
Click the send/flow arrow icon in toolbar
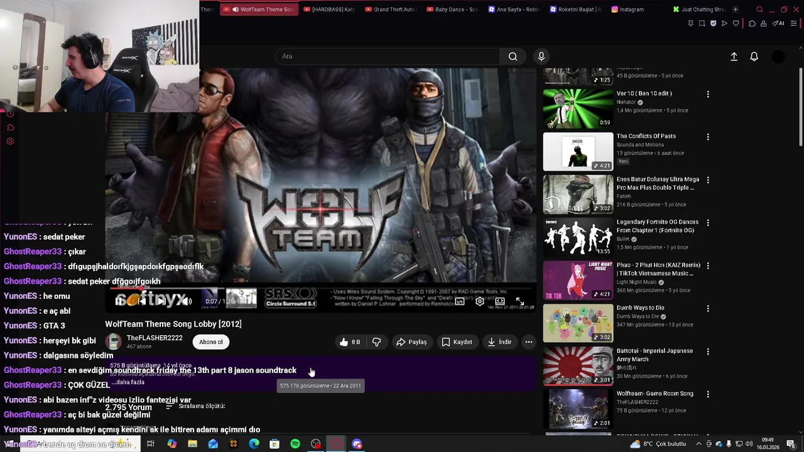click(724, 23)
